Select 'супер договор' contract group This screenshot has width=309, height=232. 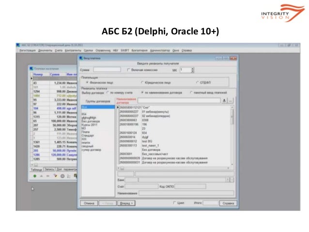[x=91, y=150]
